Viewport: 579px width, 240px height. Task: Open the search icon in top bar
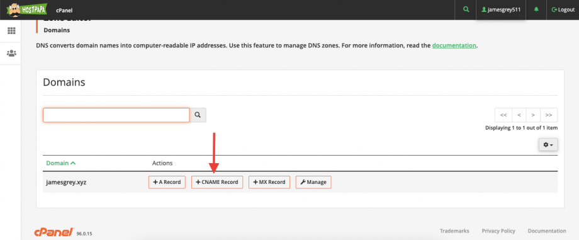(x=467, y=9)
